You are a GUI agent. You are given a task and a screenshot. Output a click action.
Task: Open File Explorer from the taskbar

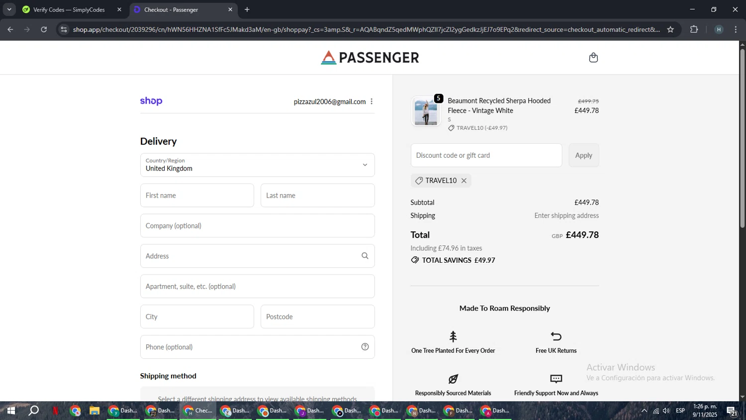tap(94, 411)
